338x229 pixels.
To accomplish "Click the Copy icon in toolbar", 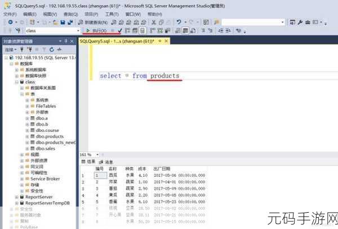I will click(161, 22).
